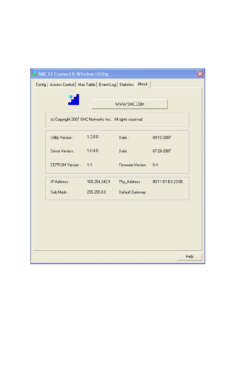Close the SMC EZ Connect N Wireless Utility window
This screenshot has height=390, width=235.
[200, 74]
